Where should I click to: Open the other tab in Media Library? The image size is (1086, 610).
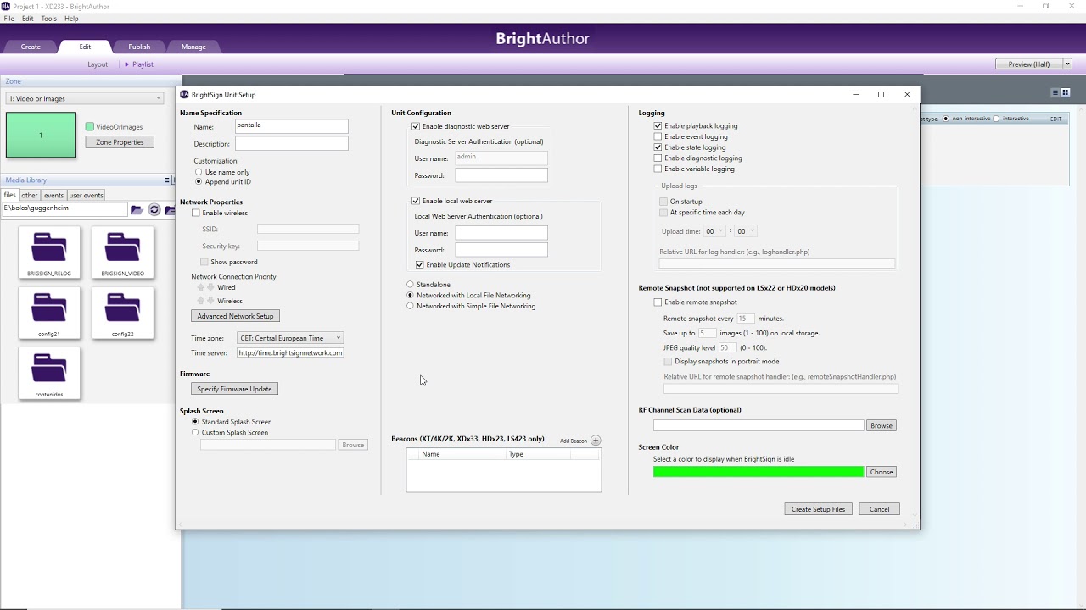pos(30,195)
